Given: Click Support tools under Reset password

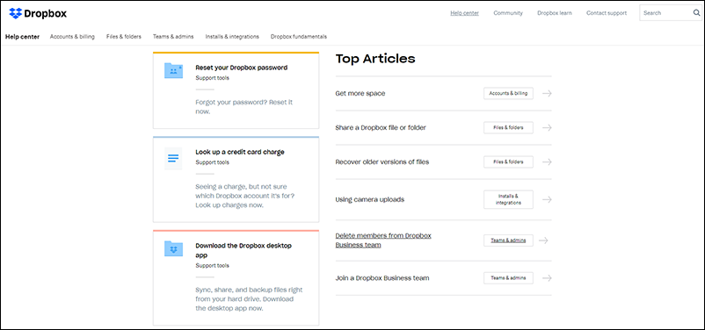Looking at the screenshot, I should coord(212,78).
